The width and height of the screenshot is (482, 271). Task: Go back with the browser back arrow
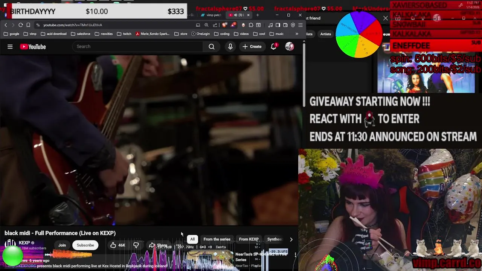[6, 25]
